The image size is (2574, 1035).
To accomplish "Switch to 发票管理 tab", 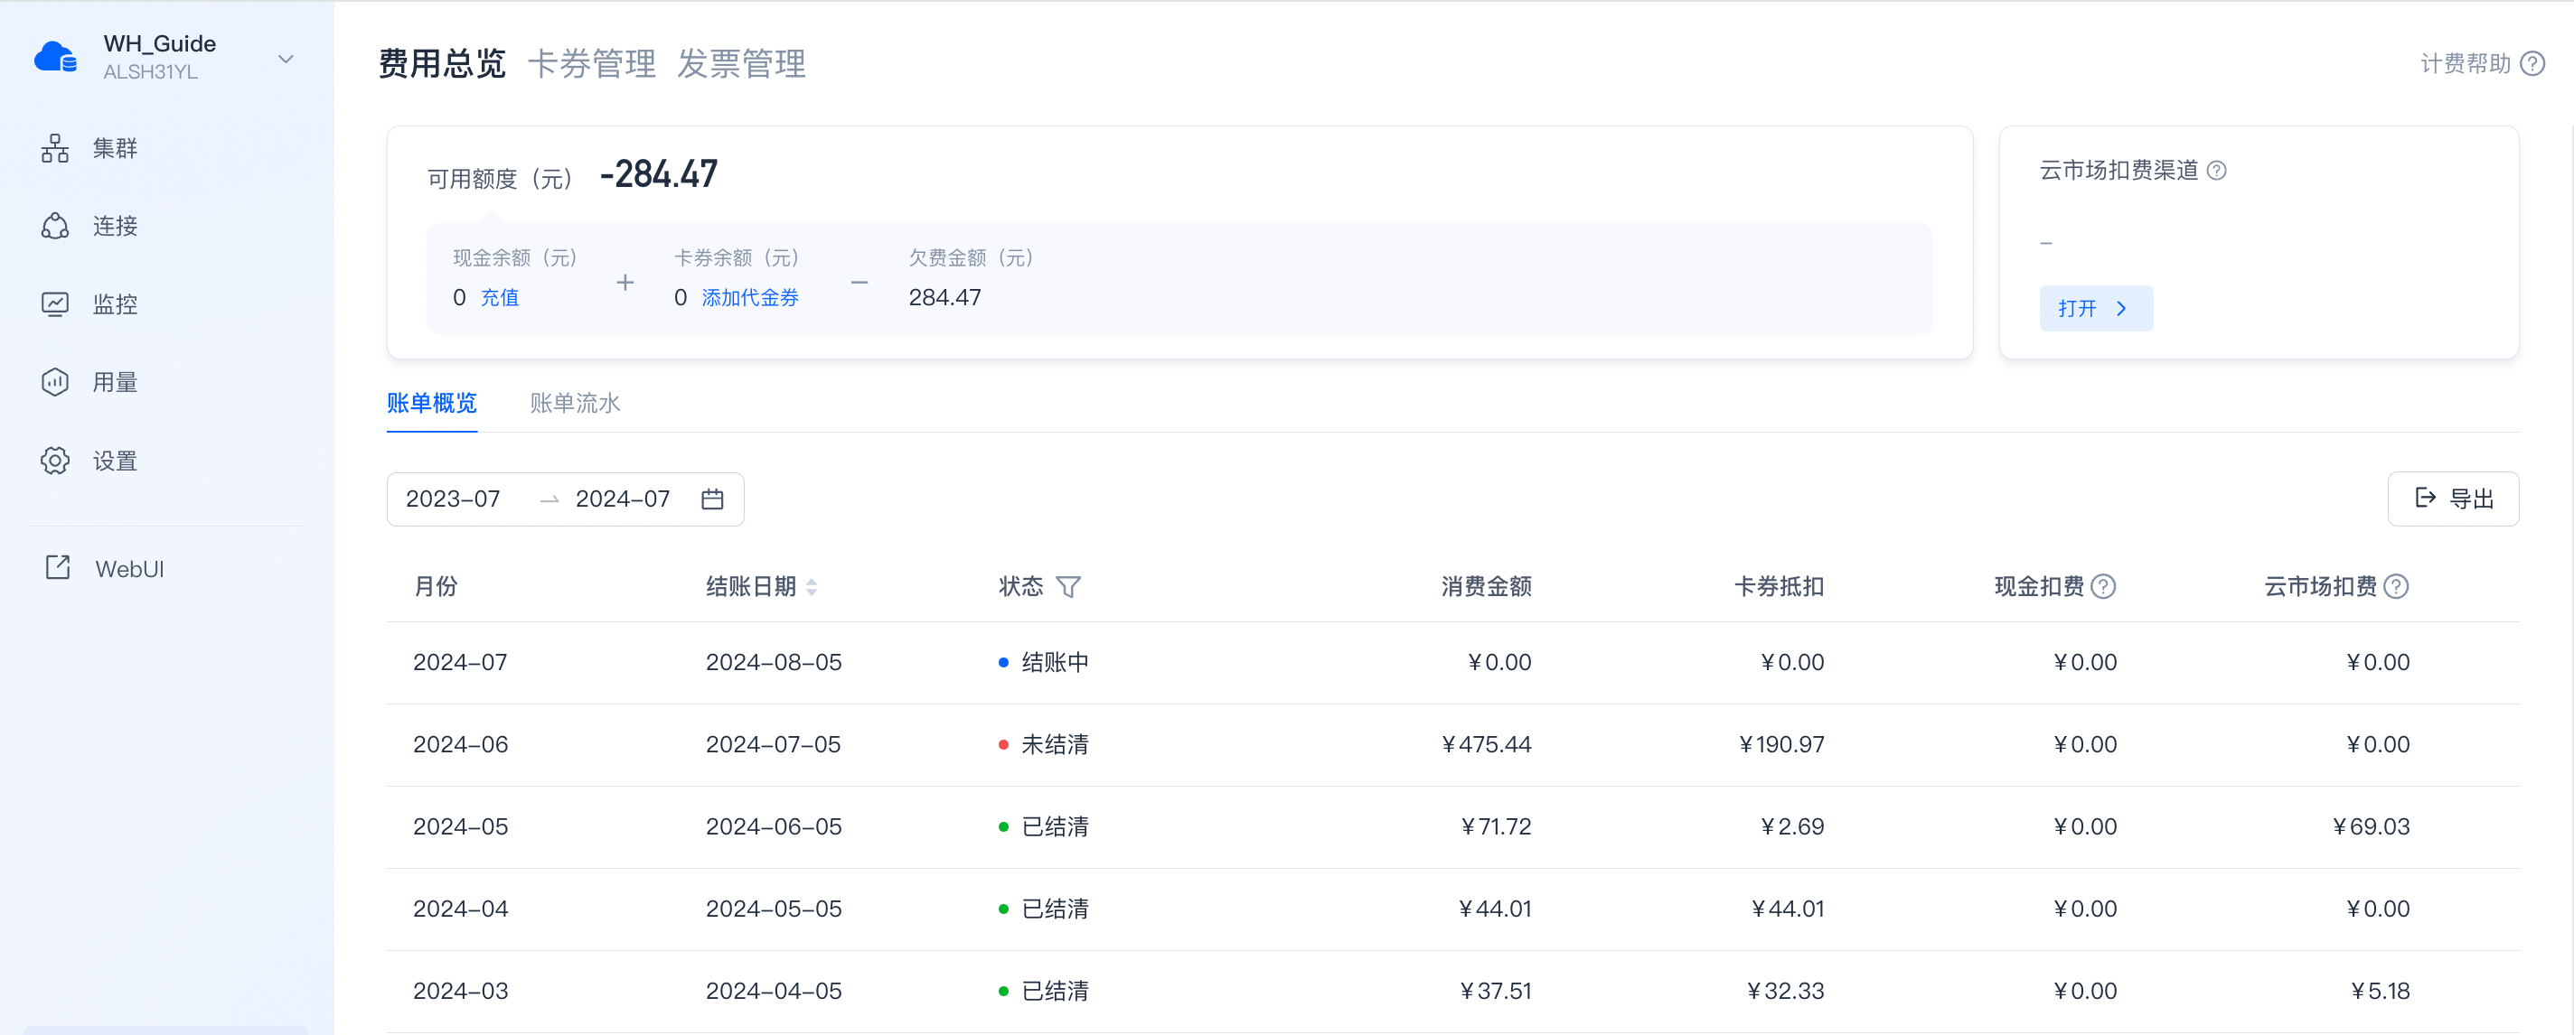I will pos(741,64).
